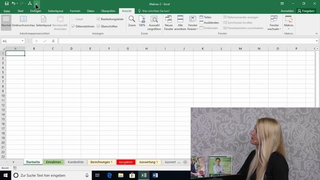Open the Start ribbon tab
The width and height of the screenshot is (320, 180).
pyautogui.click(x=20, y=11)
